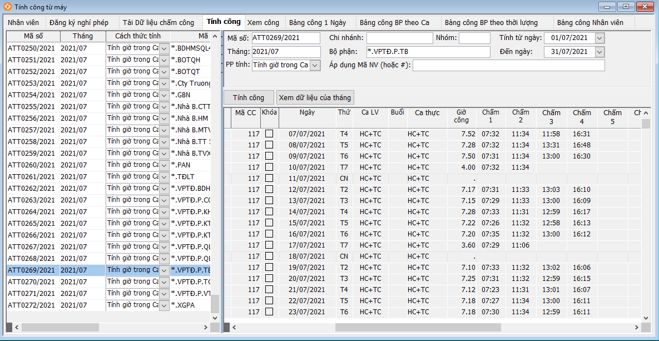Select the ATT0272/2021 row in list

tap(31, 305)
